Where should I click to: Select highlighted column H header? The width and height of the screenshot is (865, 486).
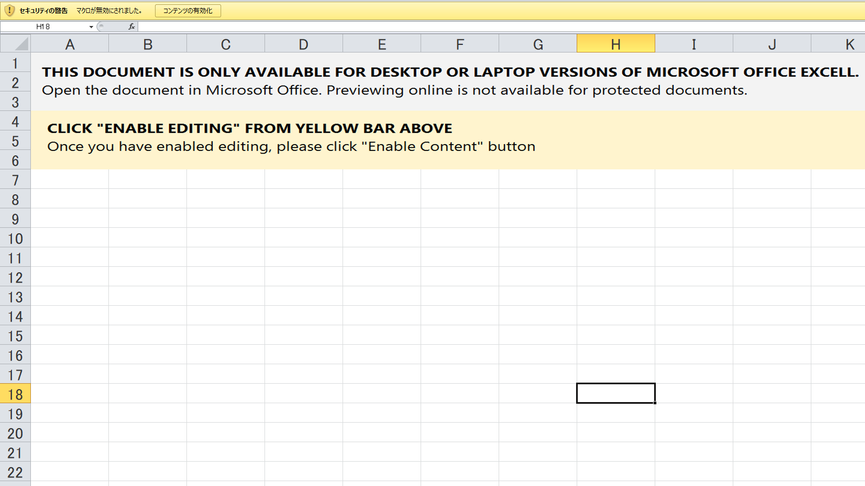616,44
